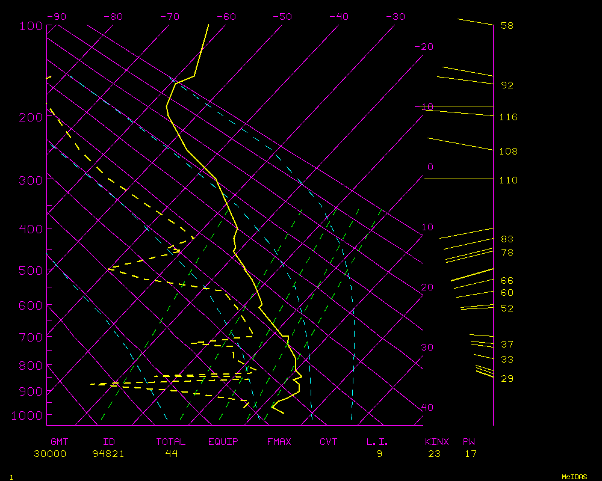
Task: Select the station ID value 94821
Action: (x=108, y=454)
